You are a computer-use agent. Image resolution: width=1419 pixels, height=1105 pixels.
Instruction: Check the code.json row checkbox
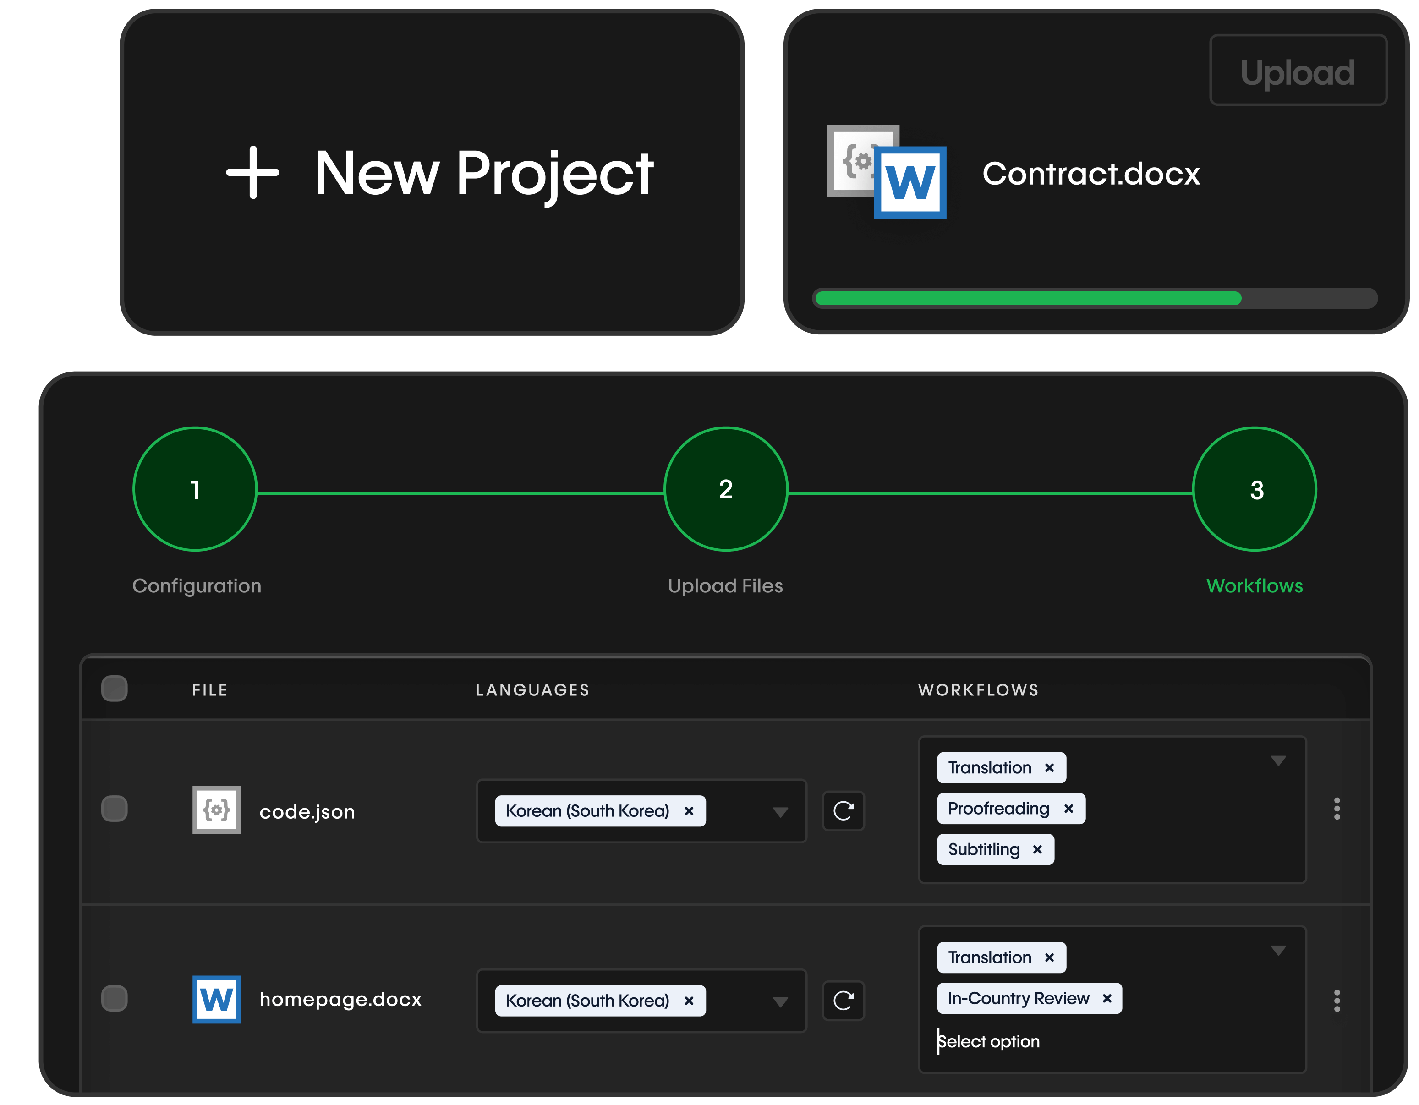[115, 809]
